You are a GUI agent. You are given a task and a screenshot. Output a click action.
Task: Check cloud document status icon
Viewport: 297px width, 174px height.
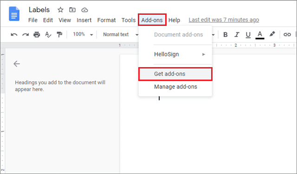tap(84, 10)
